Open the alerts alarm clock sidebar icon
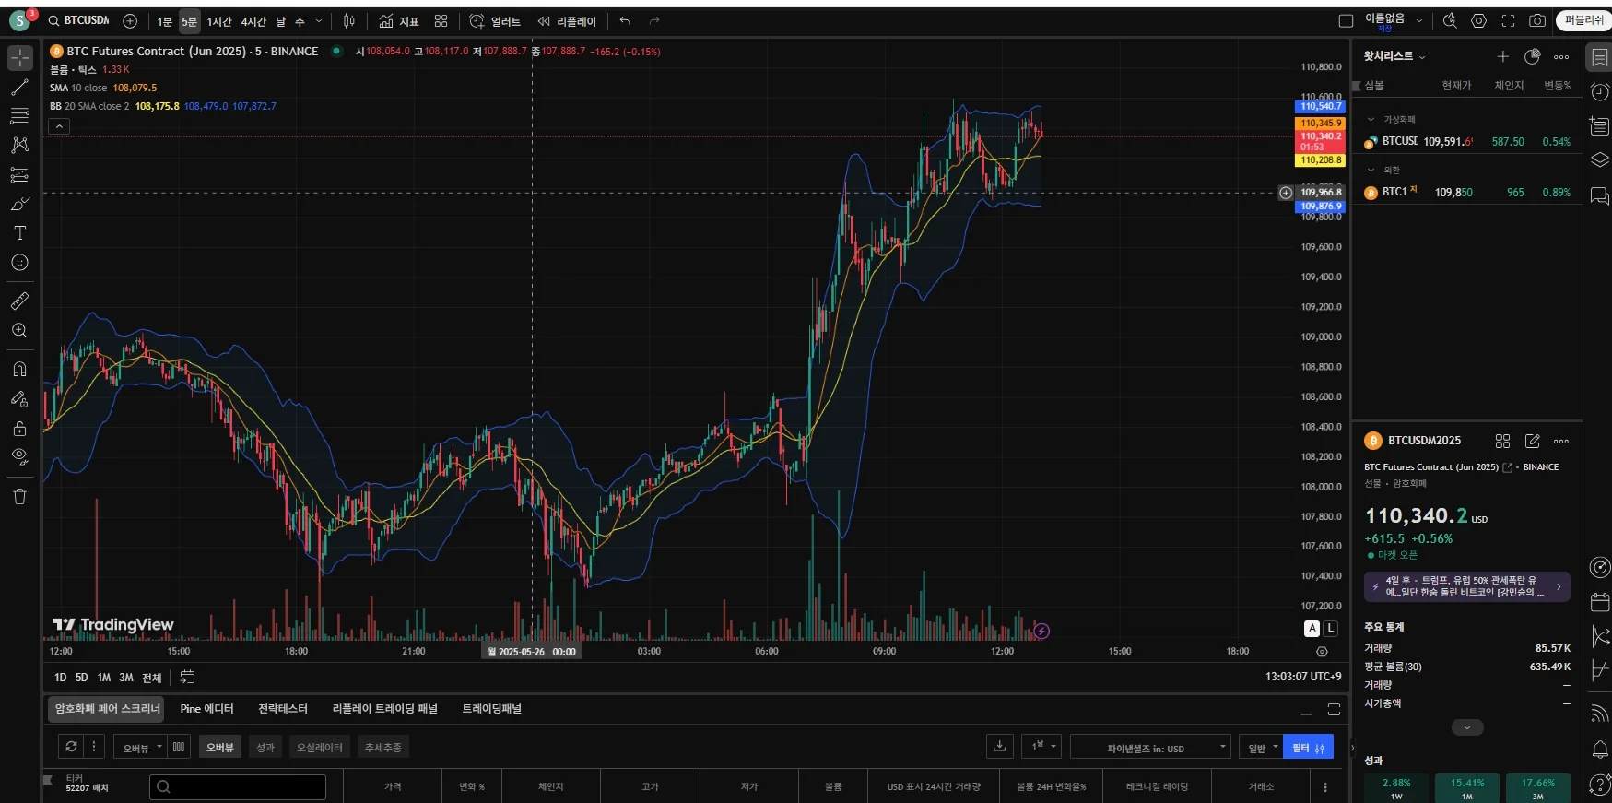This screenshot has width=1612, height=803. point(1600,91)
